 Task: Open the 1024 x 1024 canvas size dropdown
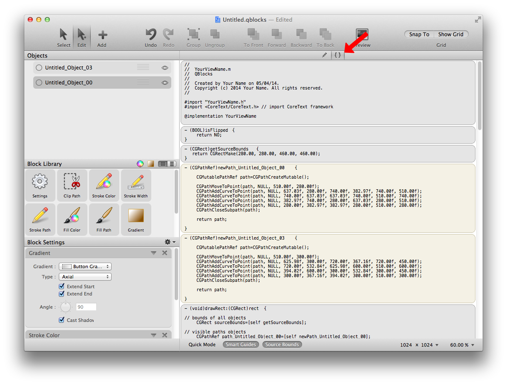click(x=419, y=345)
